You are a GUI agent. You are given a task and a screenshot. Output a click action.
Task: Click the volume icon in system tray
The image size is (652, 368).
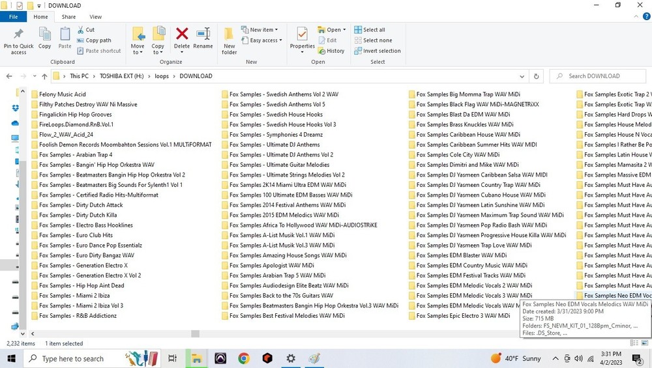tap(578, 358)
